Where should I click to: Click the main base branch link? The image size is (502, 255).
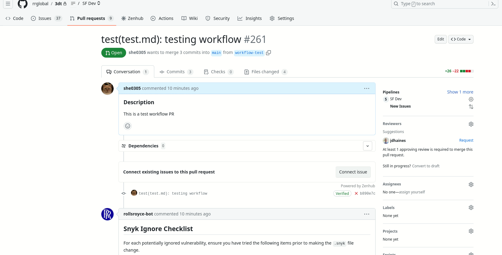pos(216,53)
